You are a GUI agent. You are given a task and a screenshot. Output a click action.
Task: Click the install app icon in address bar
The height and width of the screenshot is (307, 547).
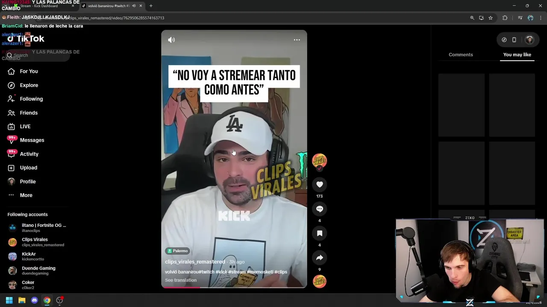(x=481, y=18)
